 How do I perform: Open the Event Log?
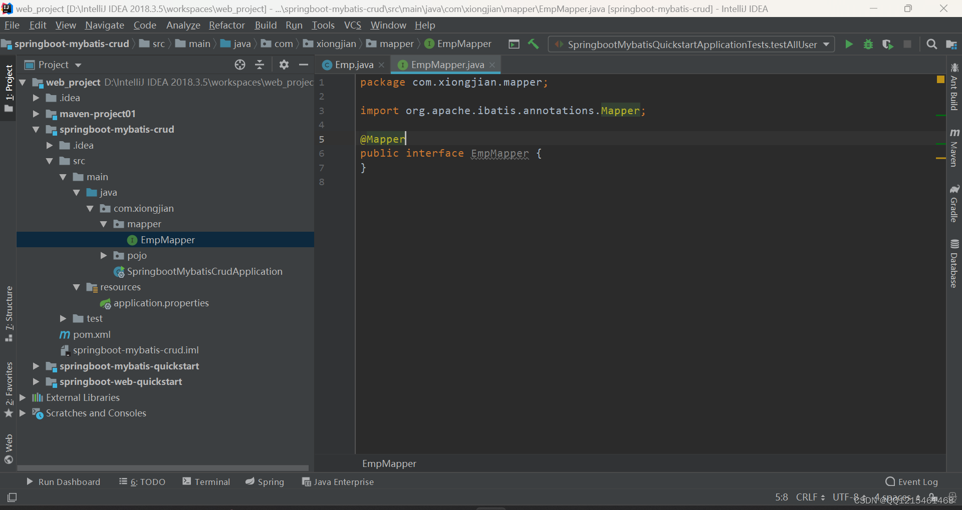point(912,481)
